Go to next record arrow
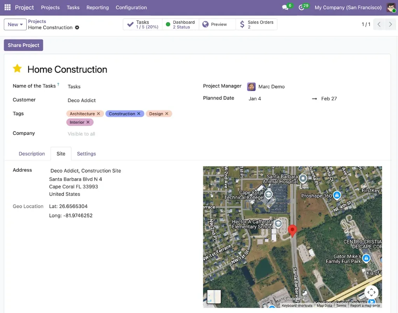 390,25
